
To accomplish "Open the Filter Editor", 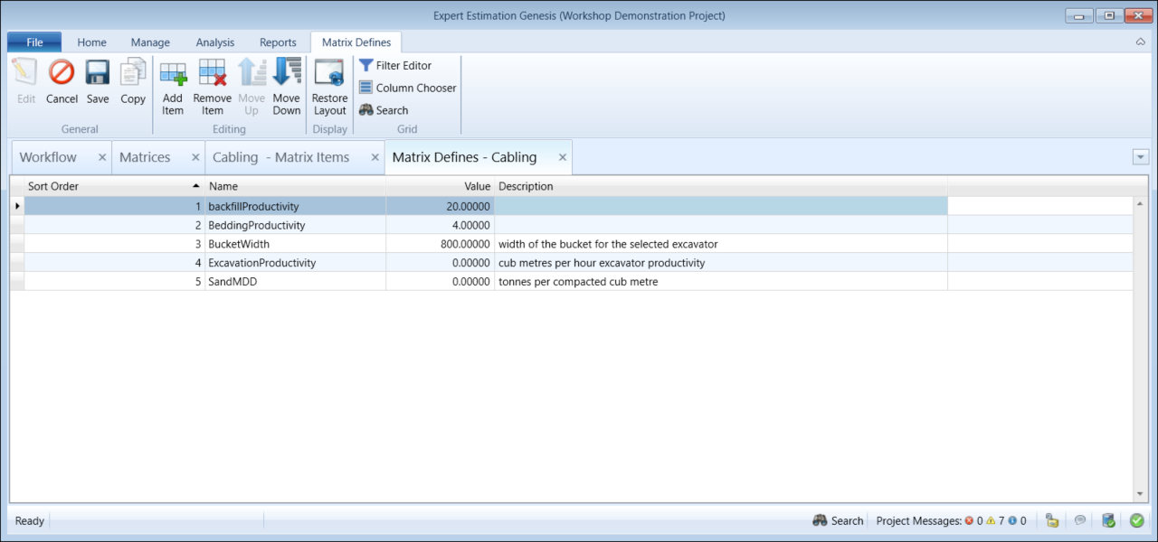I will pos(395,65).
